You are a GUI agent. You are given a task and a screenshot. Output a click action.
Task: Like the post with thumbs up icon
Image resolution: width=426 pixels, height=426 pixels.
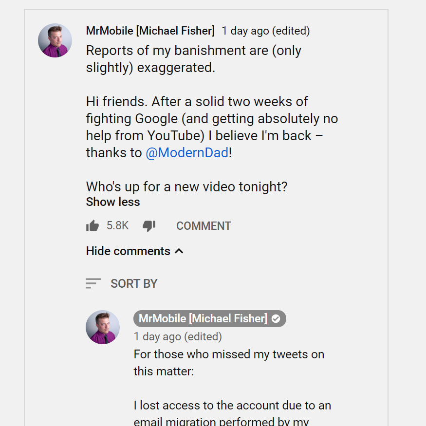click(93, 225)
